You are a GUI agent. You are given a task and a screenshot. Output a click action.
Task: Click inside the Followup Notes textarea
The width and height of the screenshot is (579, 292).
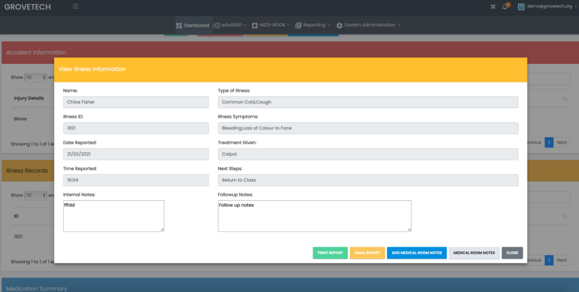pyautogui.click(x=314, y=215)
